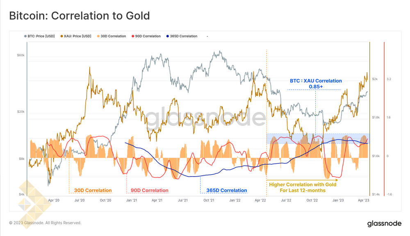Click the glassnode logo in the footer
The height and width of the screenshot is (236, 410).
pos(384,223)
